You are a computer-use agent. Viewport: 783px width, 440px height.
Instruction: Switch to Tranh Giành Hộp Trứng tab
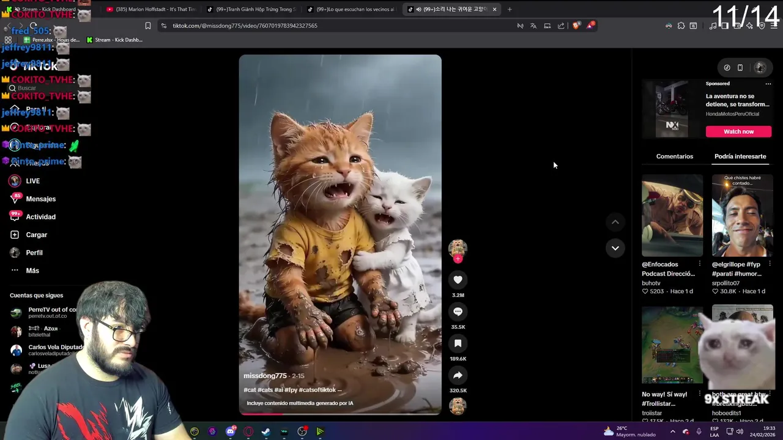click(251, 9)
